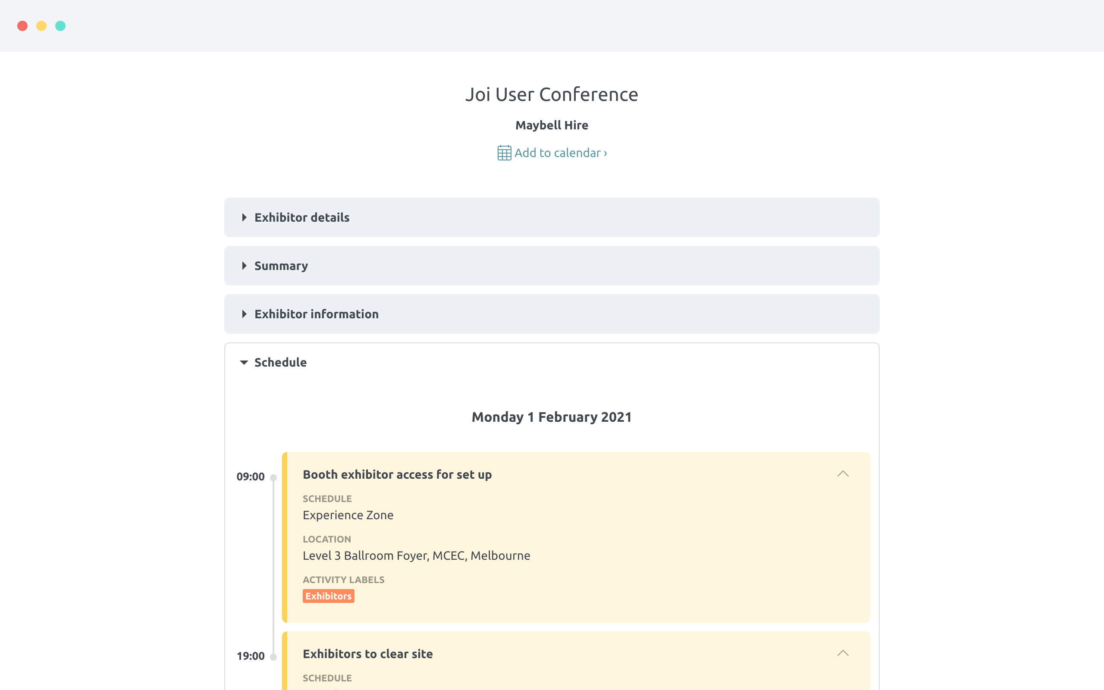Image resolution: width=1104 pixels, height=690 pixels.
Task: Click the calendar icon beside Add to calendar
Action: point(504,153)
